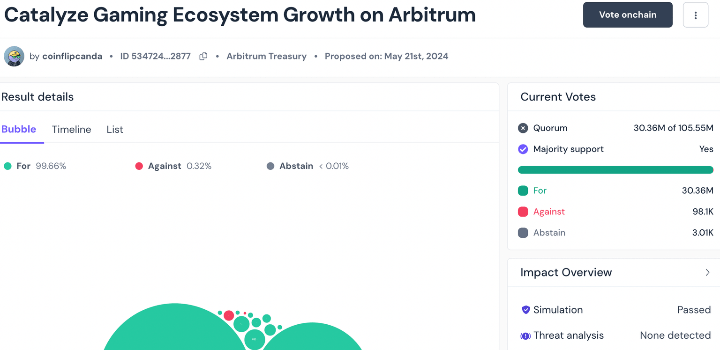Screen dimensions: 720x350
Task: Click the green For legend dot
Action: (x=7, y=166)
